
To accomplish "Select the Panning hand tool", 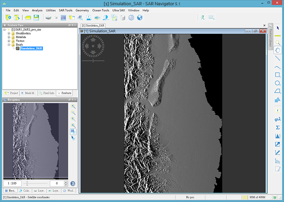I will 278,50.
